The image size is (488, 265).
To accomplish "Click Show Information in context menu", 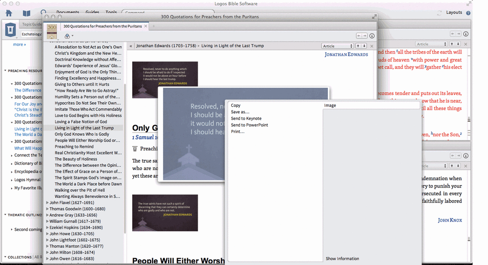I will pos(343,259).
